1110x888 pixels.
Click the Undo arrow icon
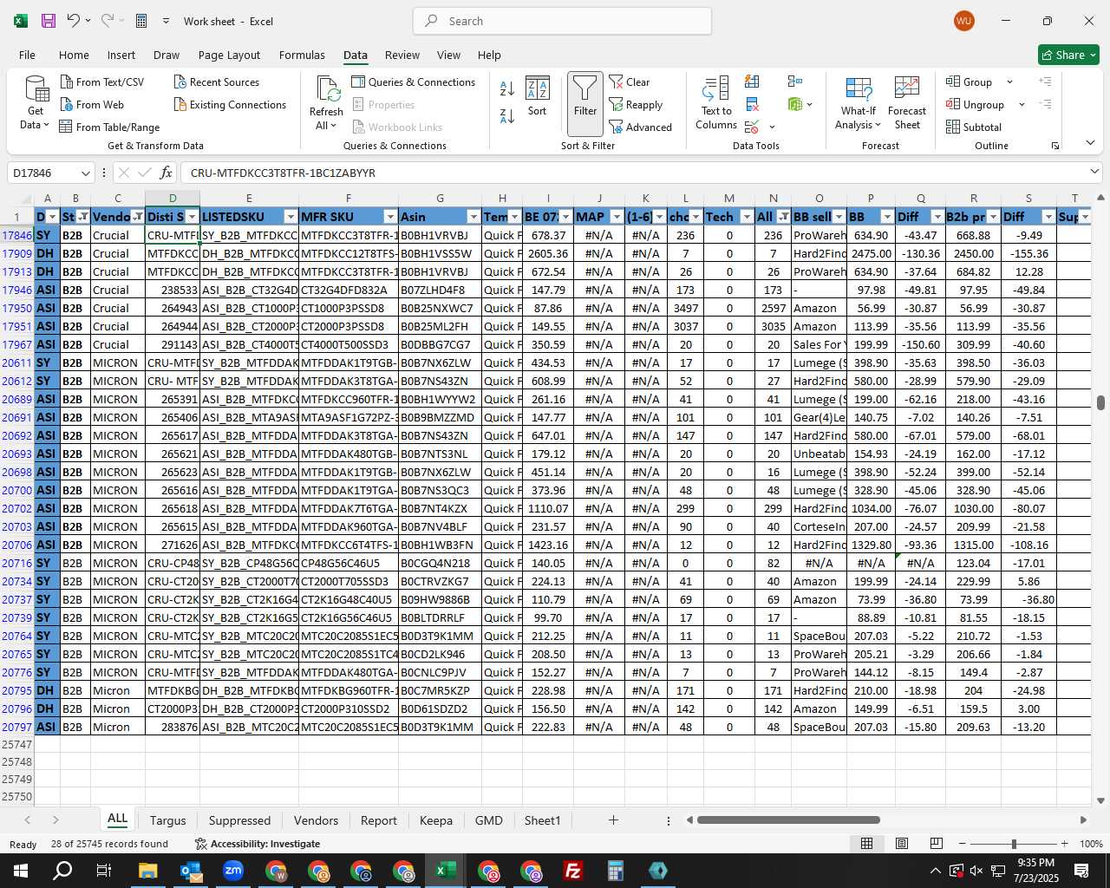(x=73, y=21)
